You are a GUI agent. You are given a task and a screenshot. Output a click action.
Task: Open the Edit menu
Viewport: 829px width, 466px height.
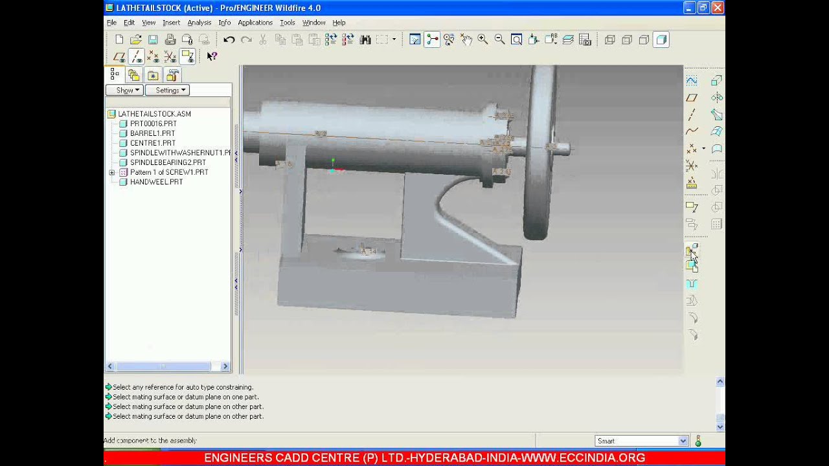(129, 23)
